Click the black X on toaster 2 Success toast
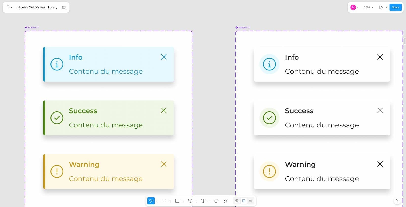Image resolution: width=406 pixels, height=207 pixels. 380,110
